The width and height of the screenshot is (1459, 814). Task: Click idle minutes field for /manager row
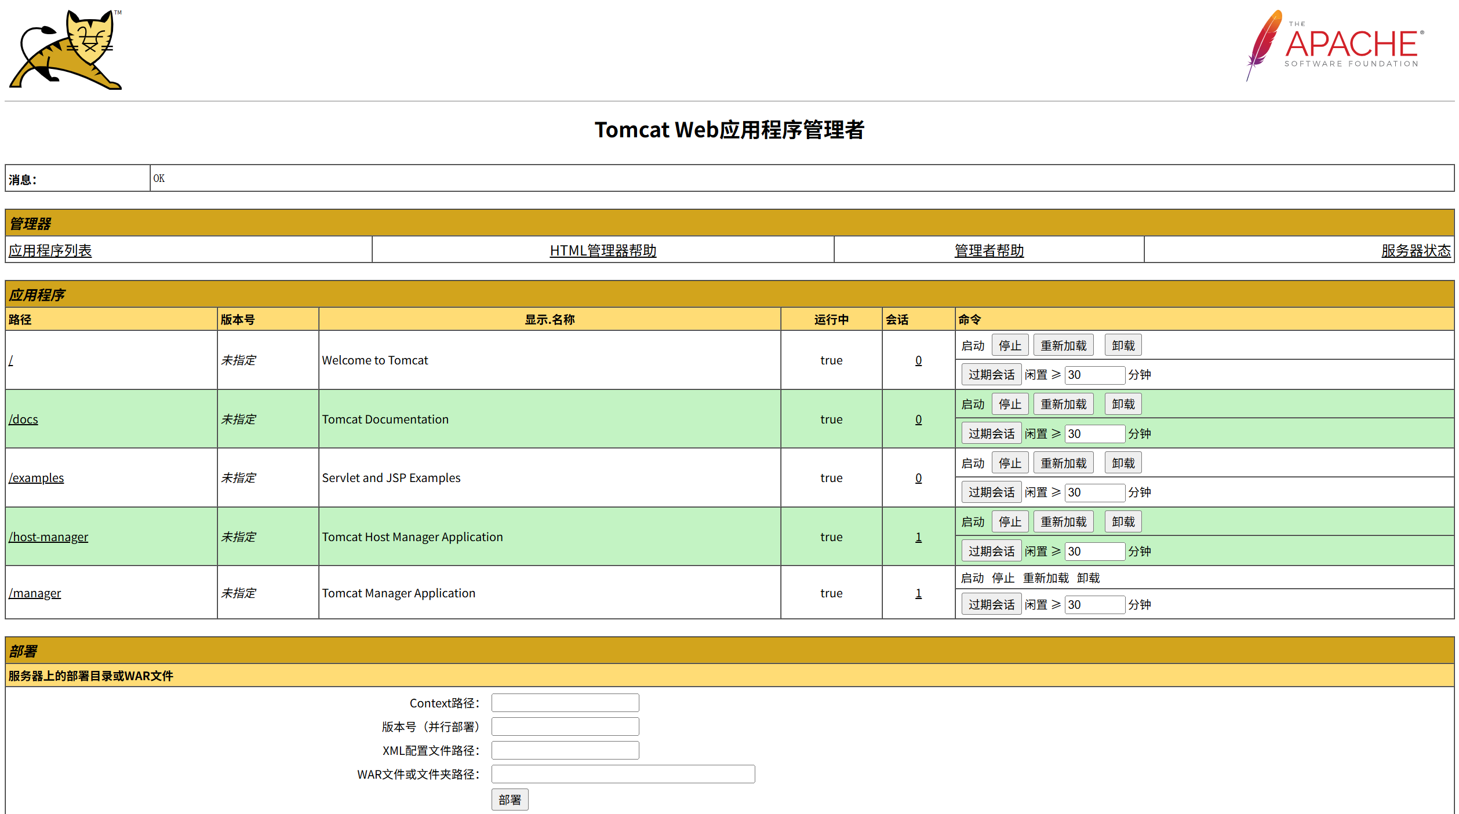click(1094, 604)
